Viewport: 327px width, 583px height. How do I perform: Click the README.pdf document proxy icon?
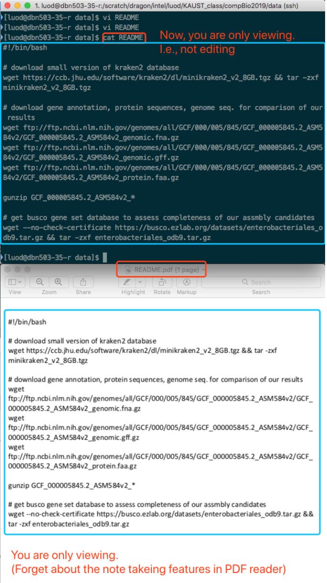point(128,270)
